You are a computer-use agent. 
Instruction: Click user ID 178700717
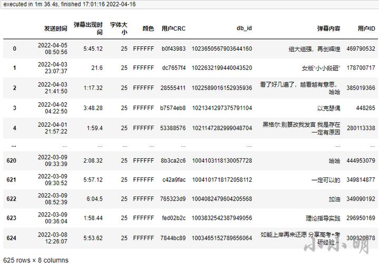click(x=361, y=68)
